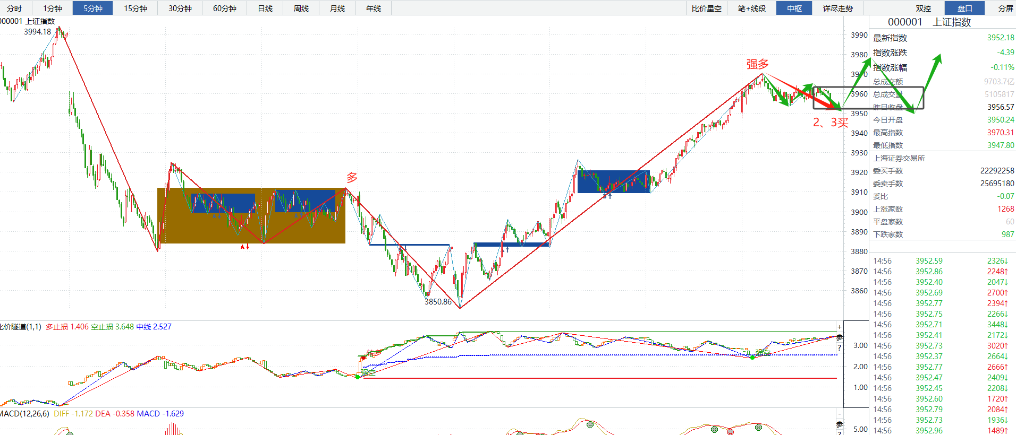Expand the 比价隧道 indicator panel with plus
Image resolution: width=1016 pixels, height=435 pixels.
tap(840, 327)
